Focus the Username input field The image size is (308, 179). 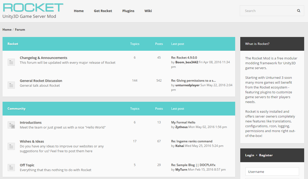coord(272,172)
